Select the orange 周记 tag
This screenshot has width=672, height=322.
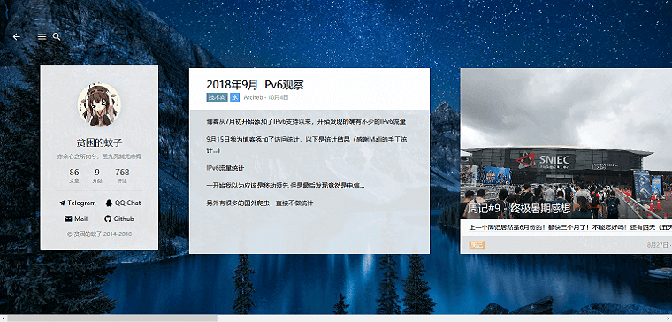click(x=477, y=245)
